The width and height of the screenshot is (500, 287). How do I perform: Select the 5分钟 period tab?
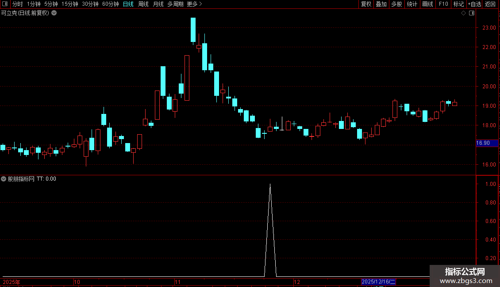coord(51,4)
